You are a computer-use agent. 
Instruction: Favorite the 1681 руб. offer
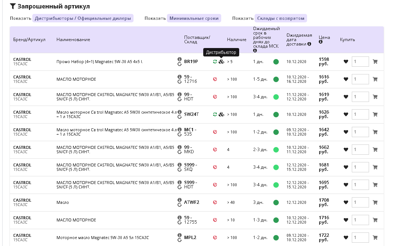click(346, 167)
